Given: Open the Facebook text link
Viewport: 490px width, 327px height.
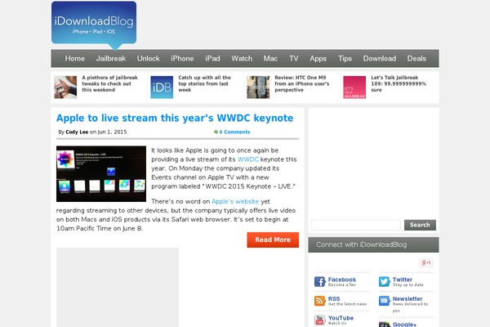Looking at the screenshot, I should [342, 280].
